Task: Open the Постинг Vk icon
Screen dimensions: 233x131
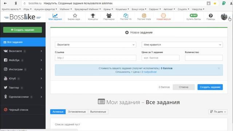Action: tap(126, 16)
